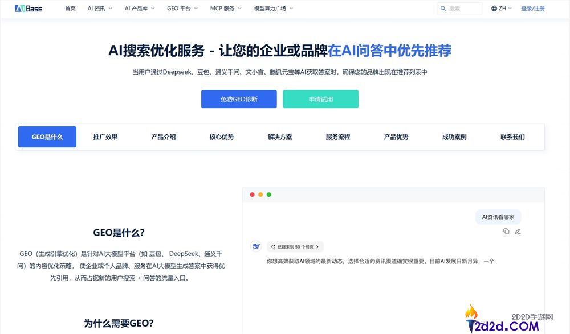Open the GEO 平台 dropdown
The width and height of the screenshot is (570, 334).
point(182,9)
